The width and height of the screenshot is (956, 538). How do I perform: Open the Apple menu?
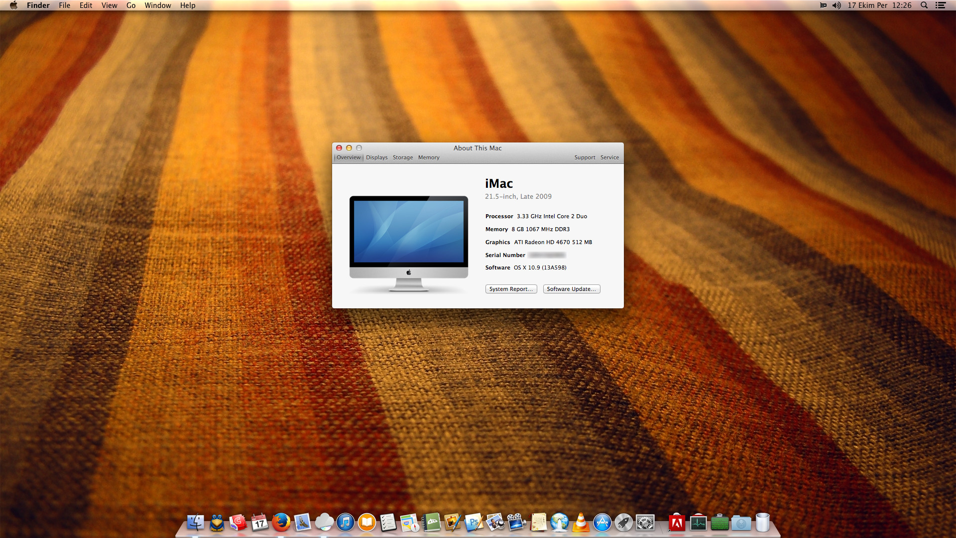[x=13, y=5]
